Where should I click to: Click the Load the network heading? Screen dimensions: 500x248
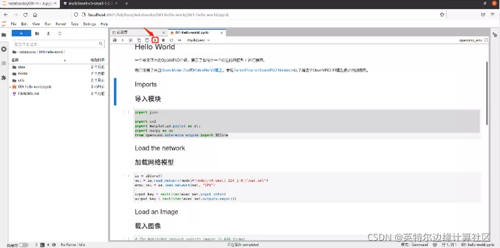160,148
